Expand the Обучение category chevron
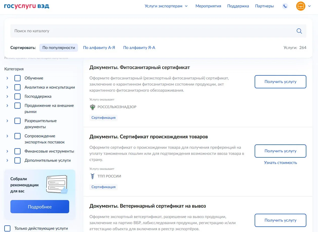Screen dimensions: 318x232 [x=7, y=78]
